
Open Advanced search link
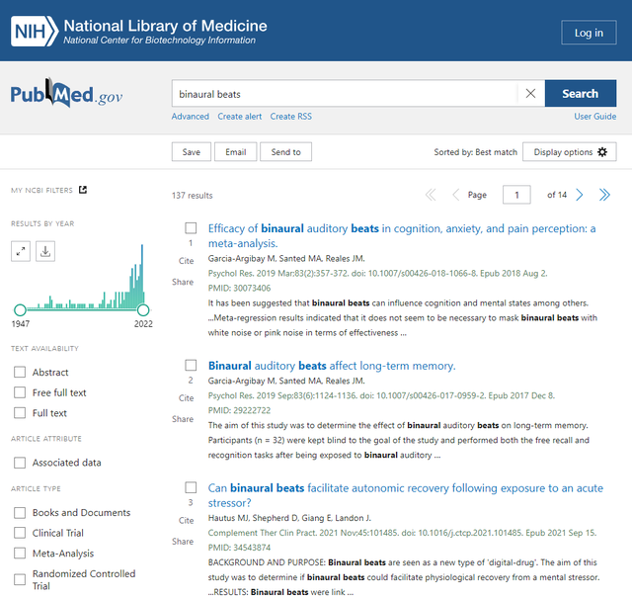[191, 117]
